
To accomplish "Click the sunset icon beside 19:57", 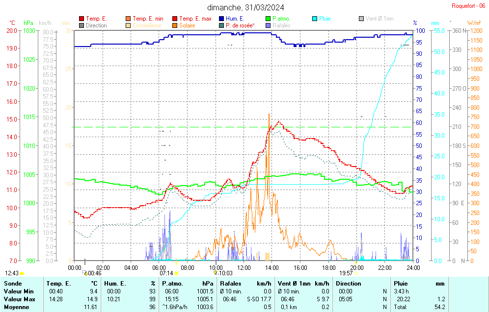I will [x=356, y=273].
